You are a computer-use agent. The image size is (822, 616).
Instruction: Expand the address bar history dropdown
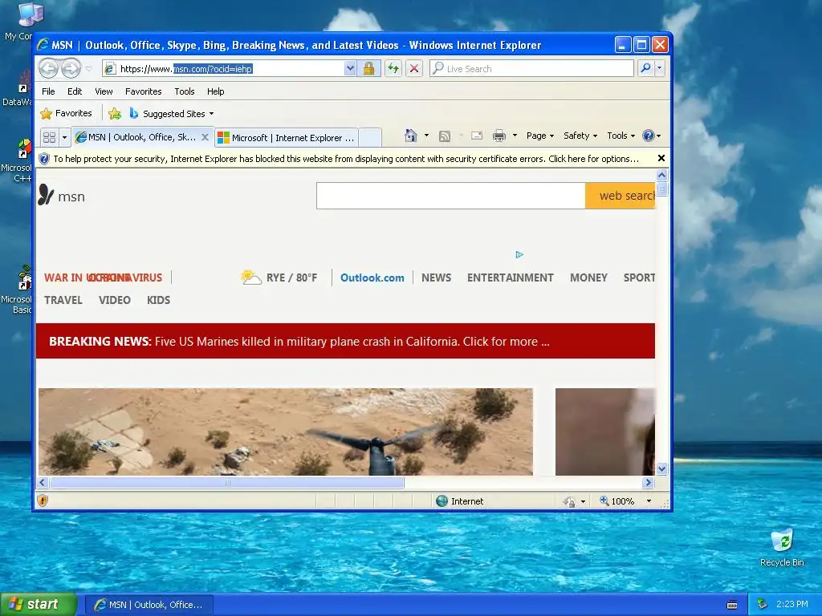(350, 69)
